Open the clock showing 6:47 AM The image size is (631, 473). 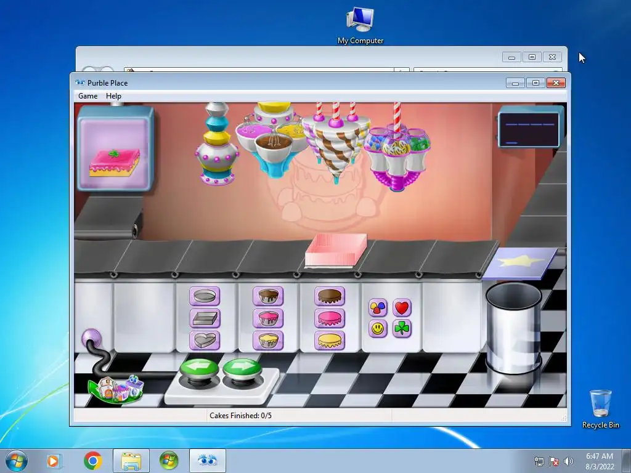click(600, 461)
